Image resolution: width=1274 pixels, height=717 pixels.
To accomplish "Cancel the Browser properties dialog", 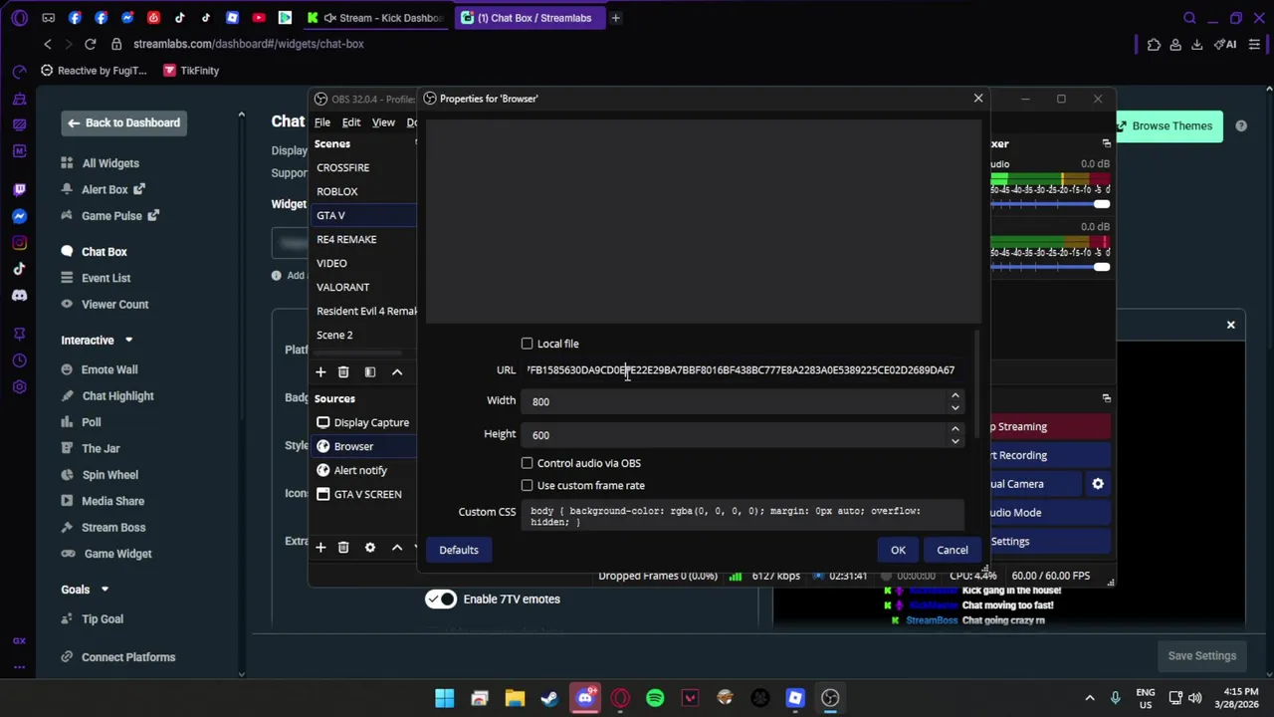I will pyautogui.click(x=952, y=550).
